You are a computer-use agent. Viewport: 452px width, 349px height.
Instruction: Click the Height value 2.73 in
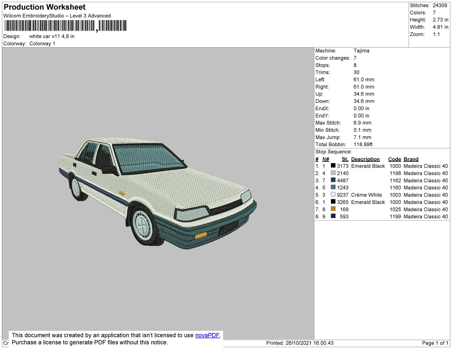(x=440, y=20)
